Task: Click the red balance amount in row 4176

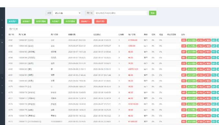Action: (133, 104)
